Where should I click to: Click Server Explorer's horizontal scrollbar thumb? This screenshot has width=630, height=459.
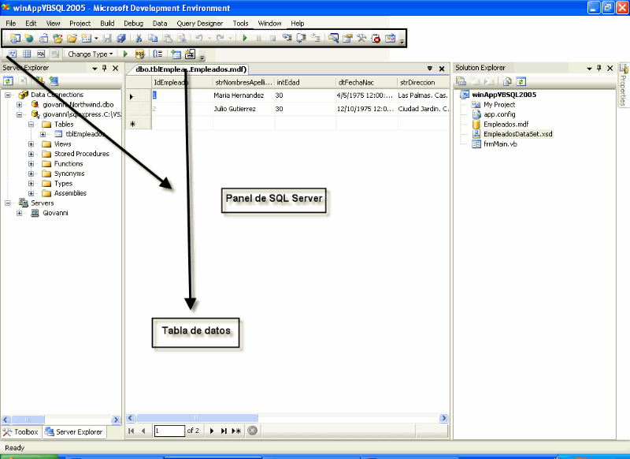click(x=28, y=420)
